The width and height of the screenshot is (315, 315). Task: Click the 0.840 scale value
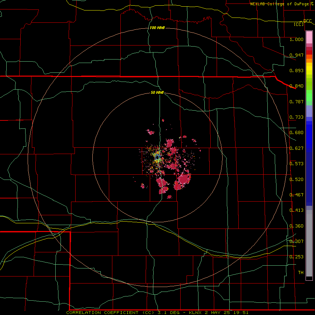pyautogui.click(x=296, y=86)
